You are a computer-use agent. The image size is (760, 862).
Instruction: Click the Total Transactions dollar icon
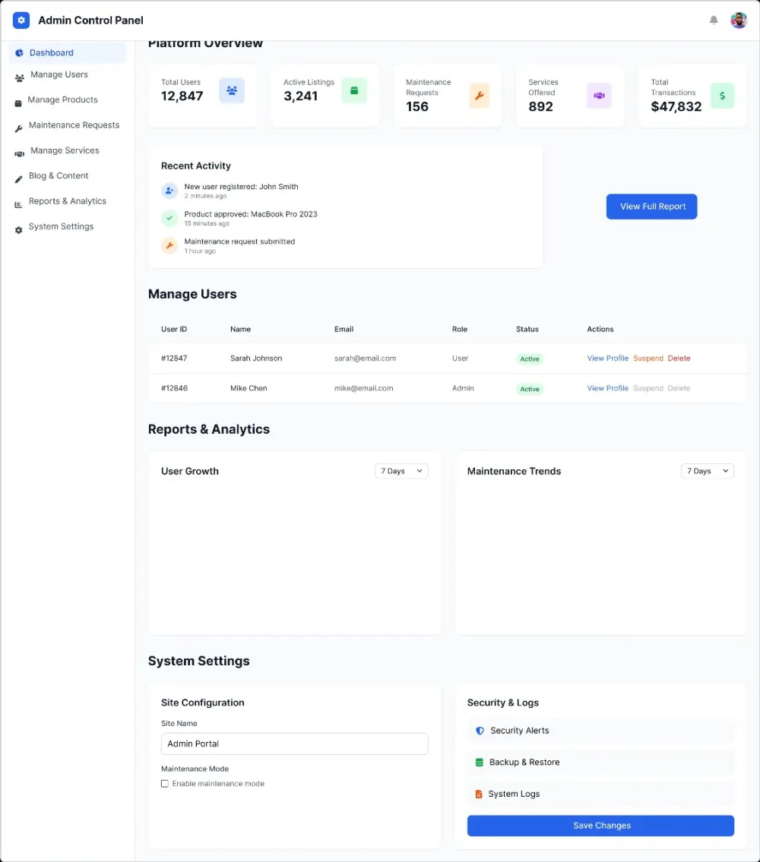[x=722, y=96]
